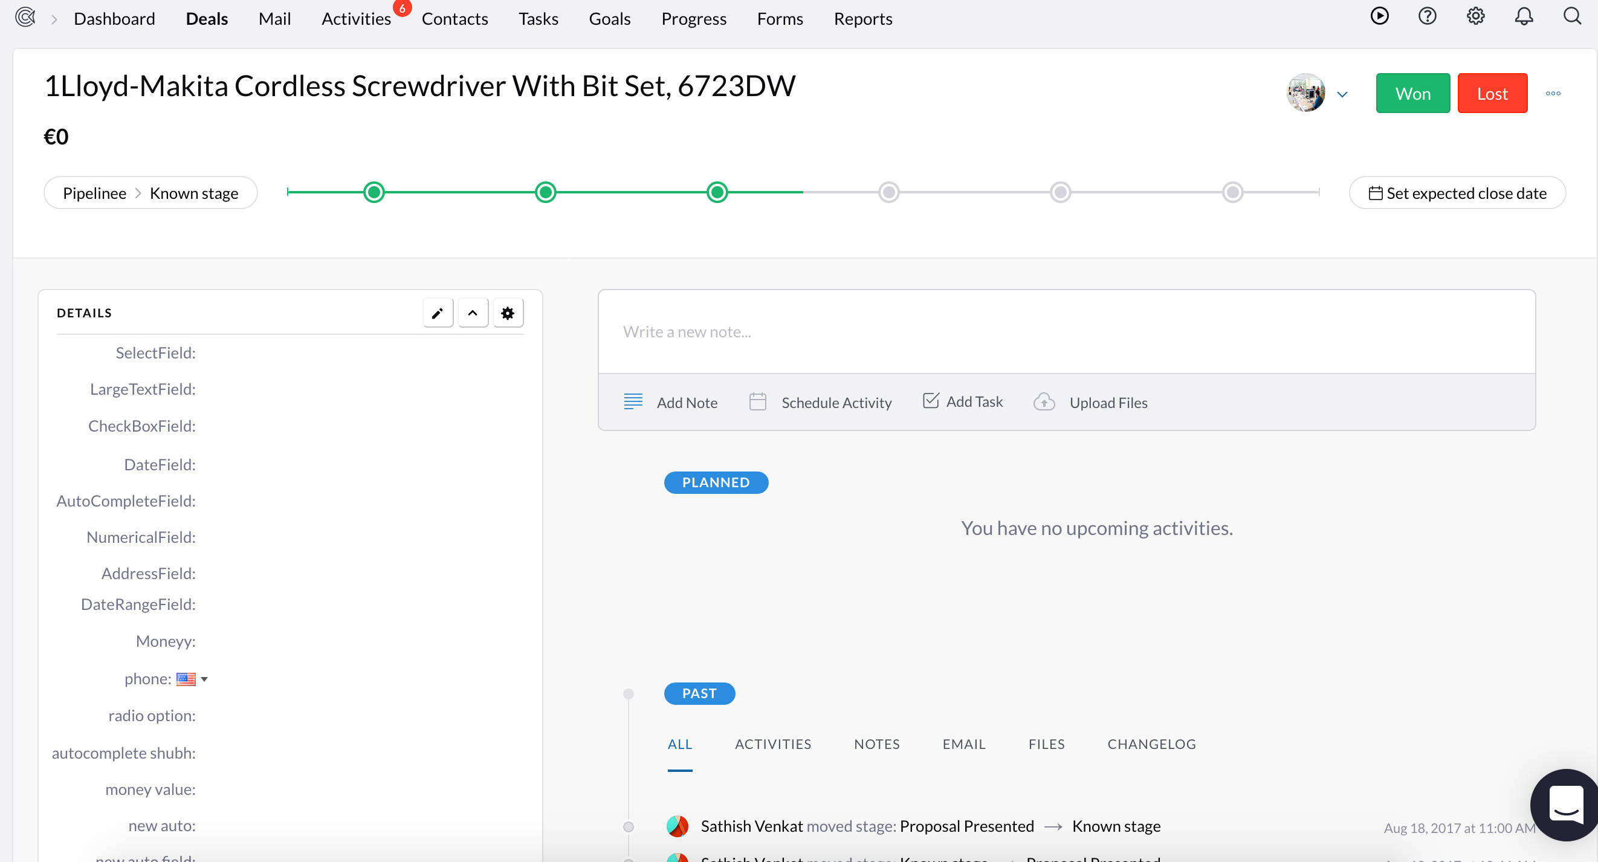This screenshot has height=862, width=1598.
Task: Switch to the CHANGELOG tab
Action: (x=1151, y=744)
